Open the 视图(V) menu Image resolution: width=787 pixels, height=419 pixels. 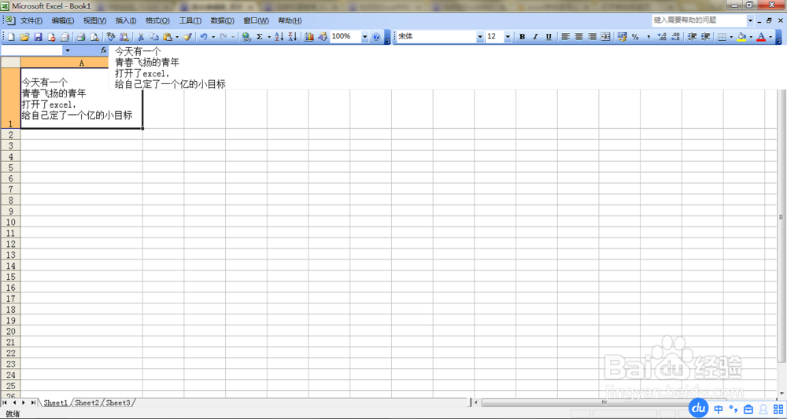click(94, 20)
